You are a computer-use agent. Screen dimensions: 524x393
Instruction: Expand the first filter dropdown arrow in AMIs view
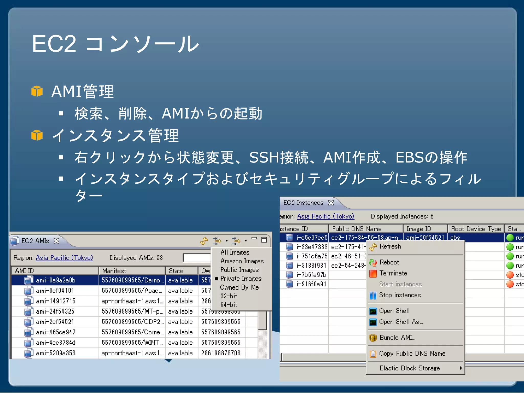pos(226,241)
